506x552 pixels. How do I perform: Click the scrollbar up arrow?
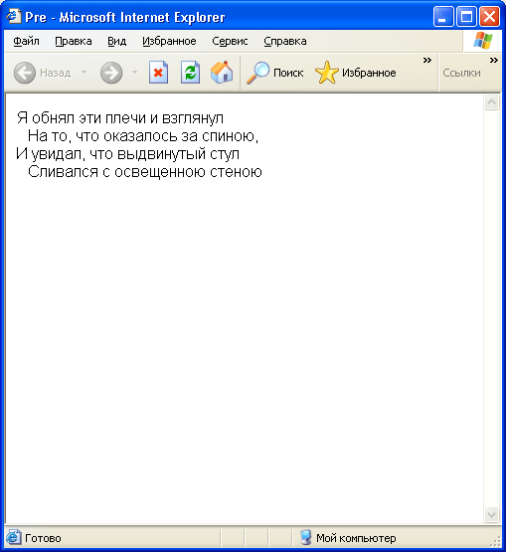pos(491,102)
